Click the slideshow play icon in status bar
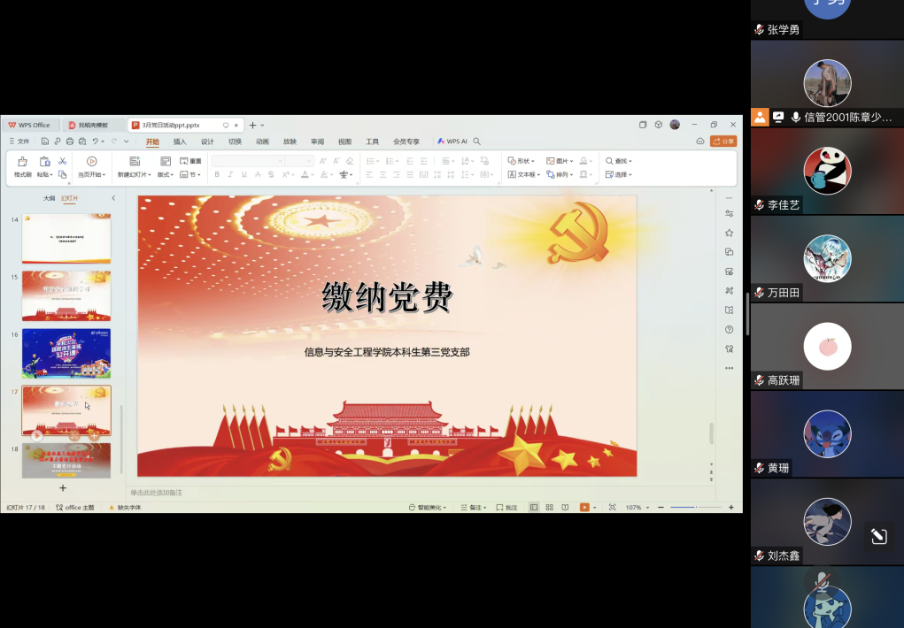 point(584,508)
